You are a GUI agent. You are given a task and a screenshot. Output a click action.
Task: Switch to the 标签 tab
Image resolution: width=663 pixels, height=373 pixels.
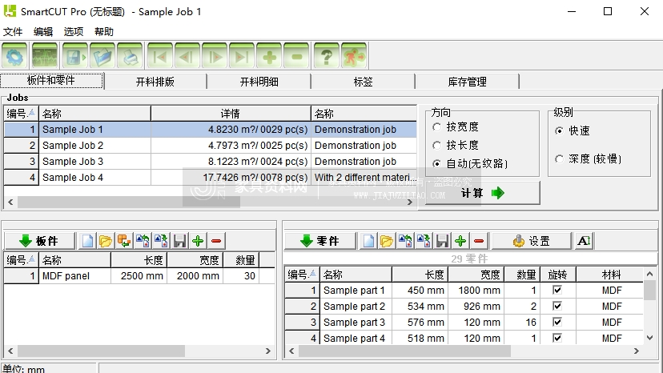coord(364,82)
